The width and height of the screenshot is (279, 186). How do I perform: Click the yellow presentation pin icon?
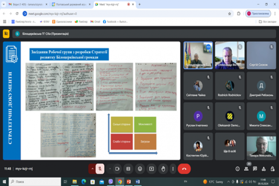[6, 33]
